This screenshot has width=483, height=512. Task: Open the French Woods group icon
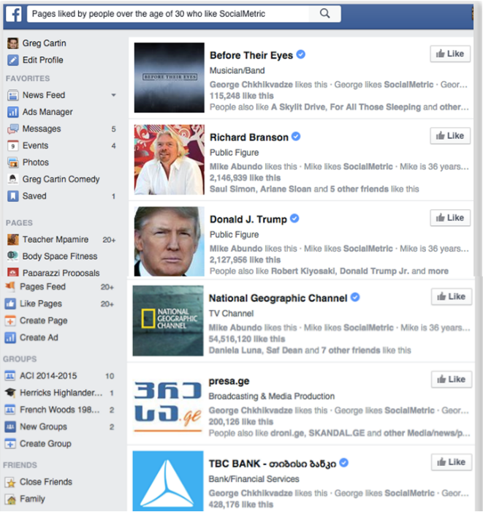pyautogui.click(x=10, y=410)
